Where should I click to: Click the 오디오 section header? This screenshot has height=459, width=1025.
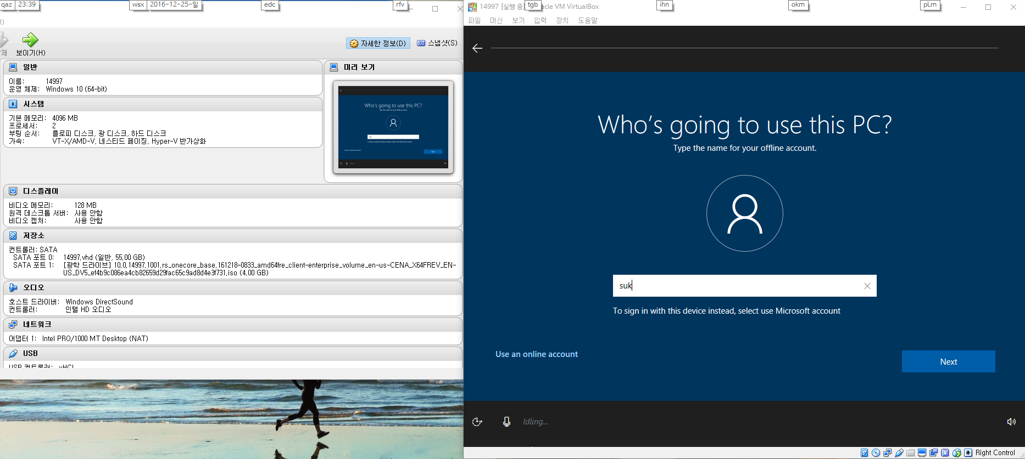click(232, 287)
